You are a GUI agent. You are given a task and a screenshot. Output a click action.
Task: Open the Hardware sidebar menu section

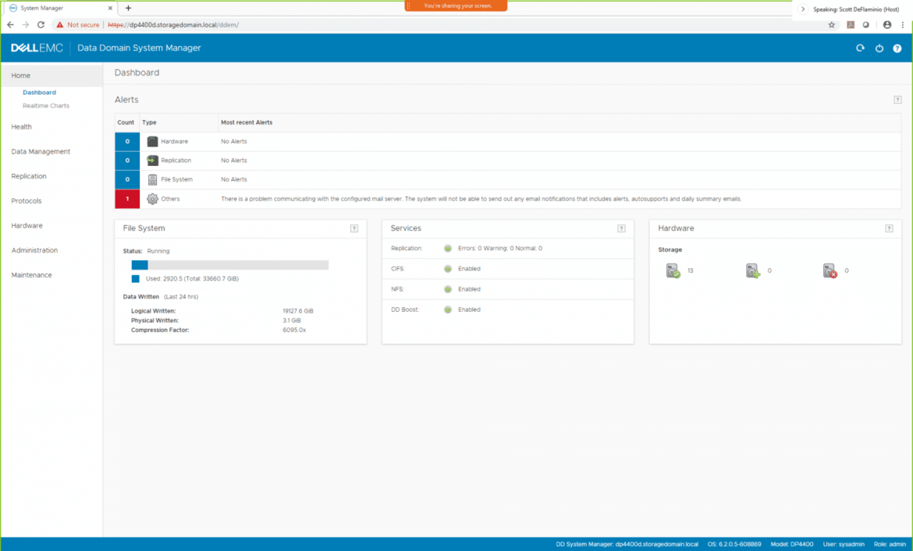click(x=27, y=225)
